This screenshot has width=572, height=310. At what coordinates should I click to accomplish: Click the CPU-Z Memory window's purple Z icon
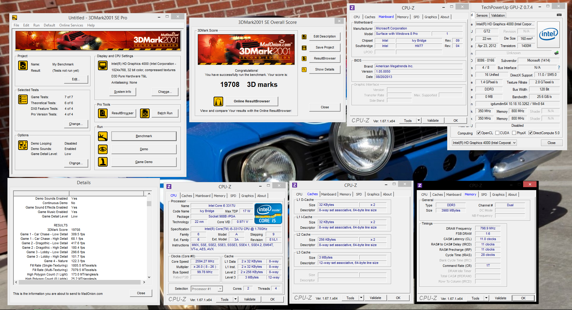(420, 185)
